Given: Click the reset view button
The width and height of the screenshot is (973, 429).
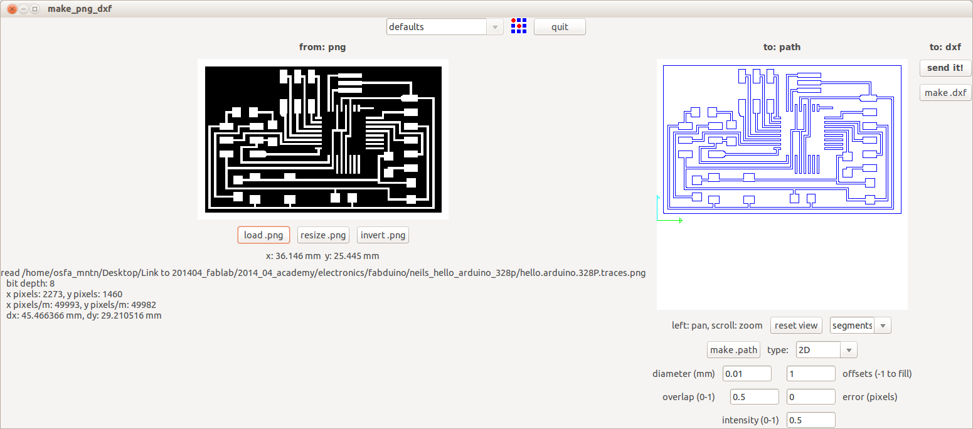Looking at the screenshot, I should 796,326.
